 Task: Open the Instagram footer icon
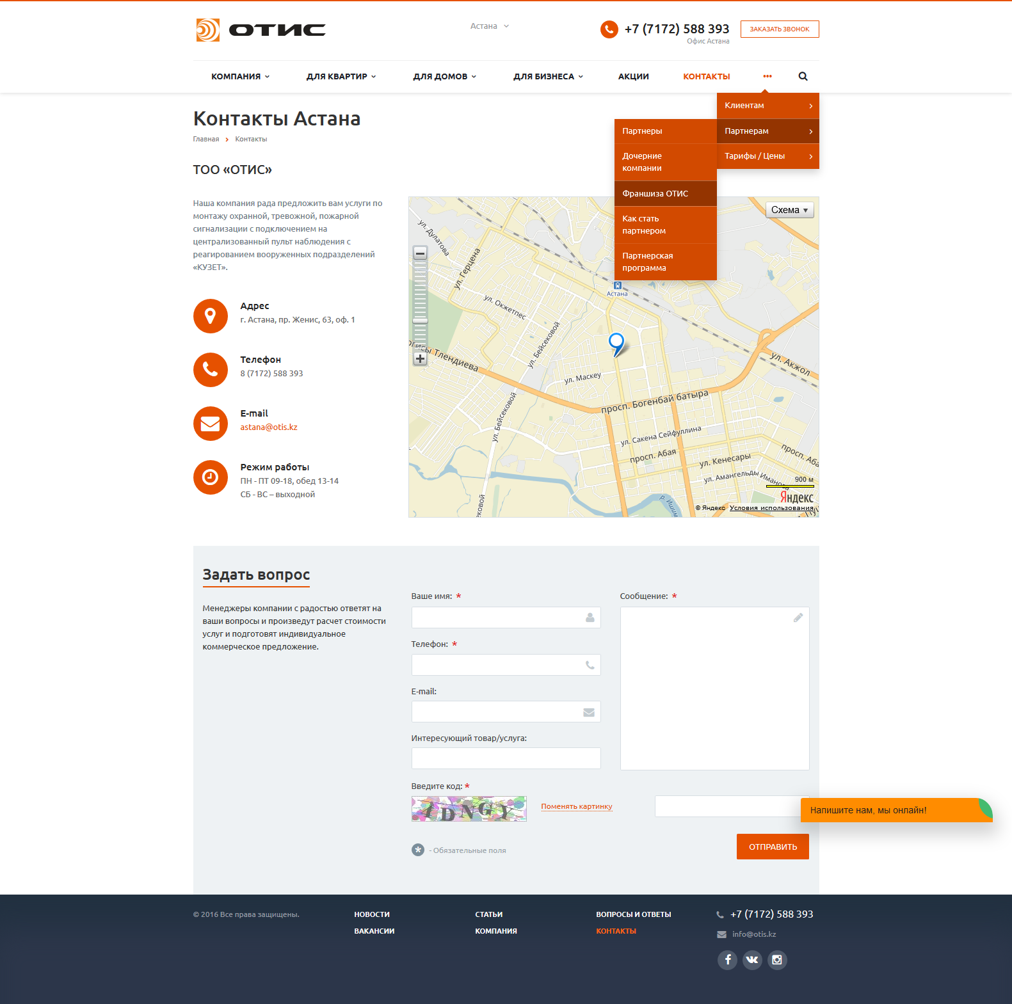(x=777, y=960)
